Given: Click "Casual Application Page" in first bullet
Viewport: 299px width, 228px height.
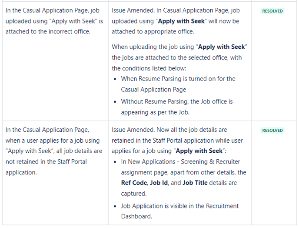Looking at the screenshot, I should pyautogui.click(x=153, y=90).
